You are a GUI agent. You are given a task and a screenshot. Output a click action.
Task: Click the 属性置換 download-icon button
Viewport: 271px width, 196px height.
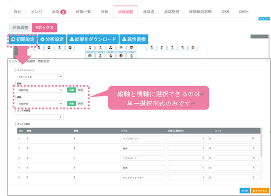[x=134, y=39]
